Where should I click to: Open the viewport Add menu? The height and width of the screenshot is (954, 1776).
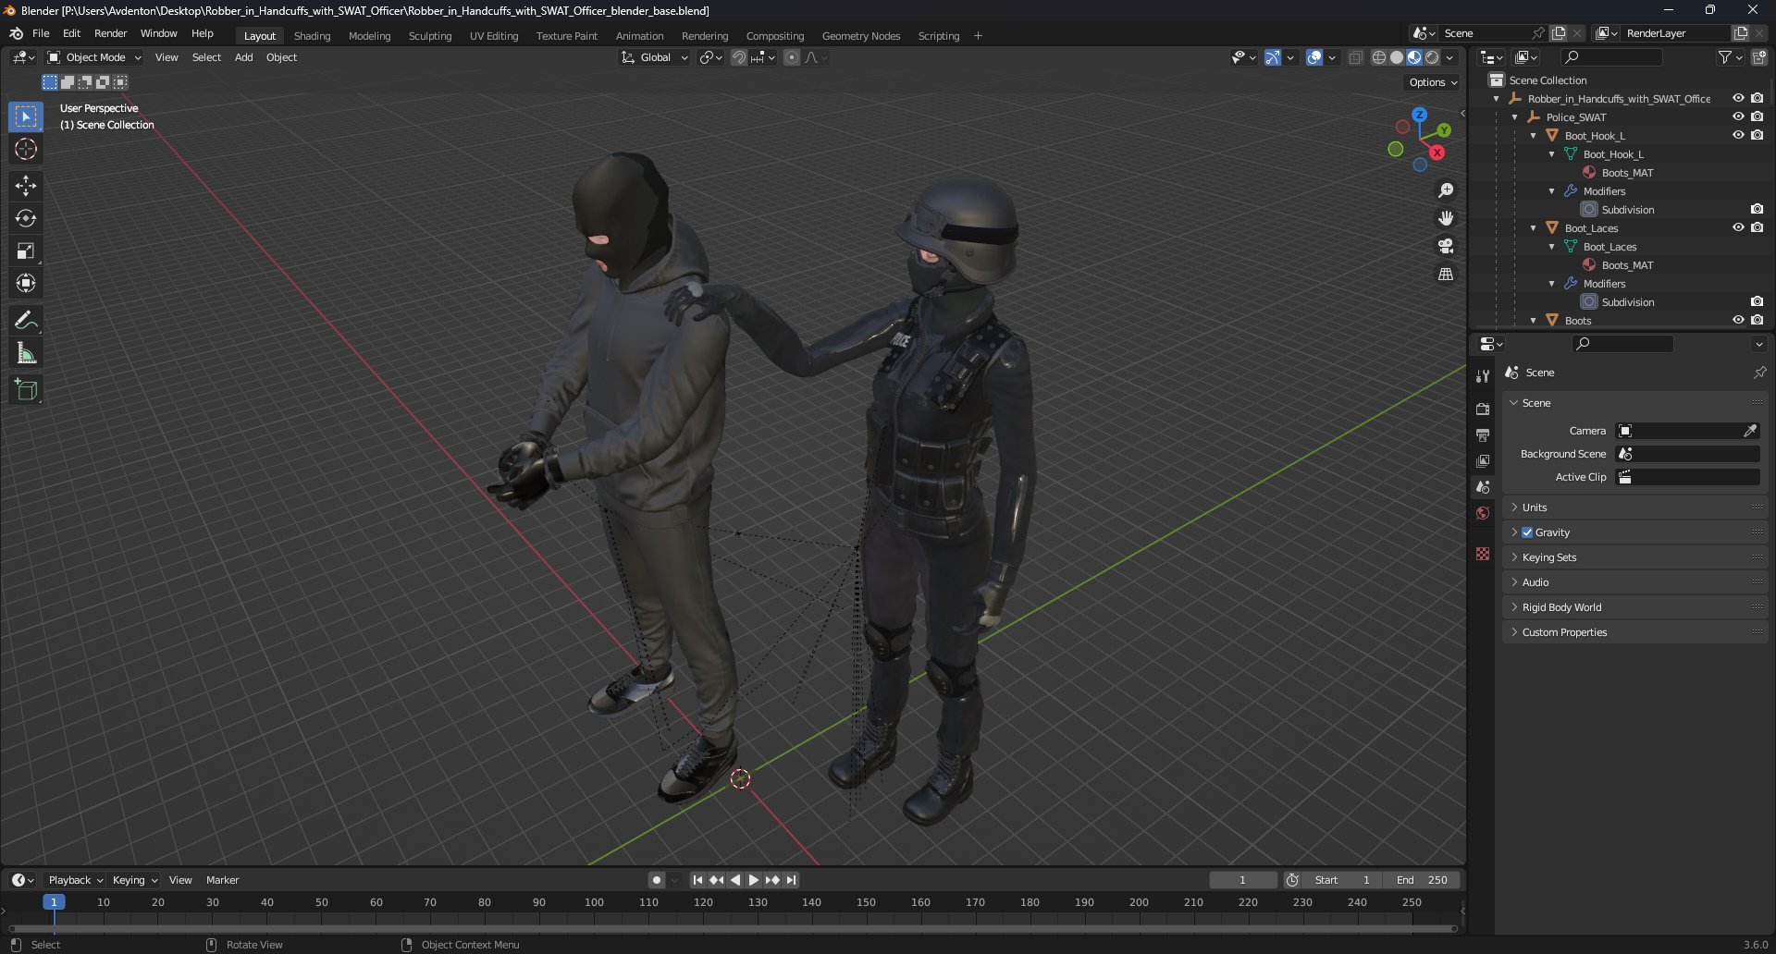tap(243, 57)
